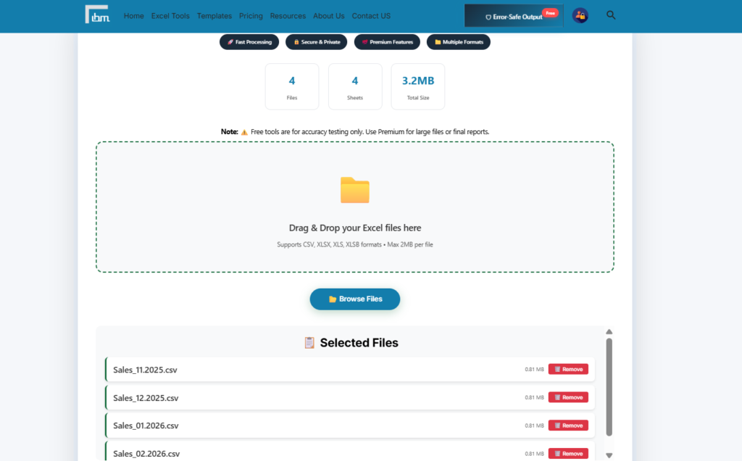The width and height of the screenshot is (742, 461).
Task: Open the user account icon in the header
Action: (x=580, y=14)
